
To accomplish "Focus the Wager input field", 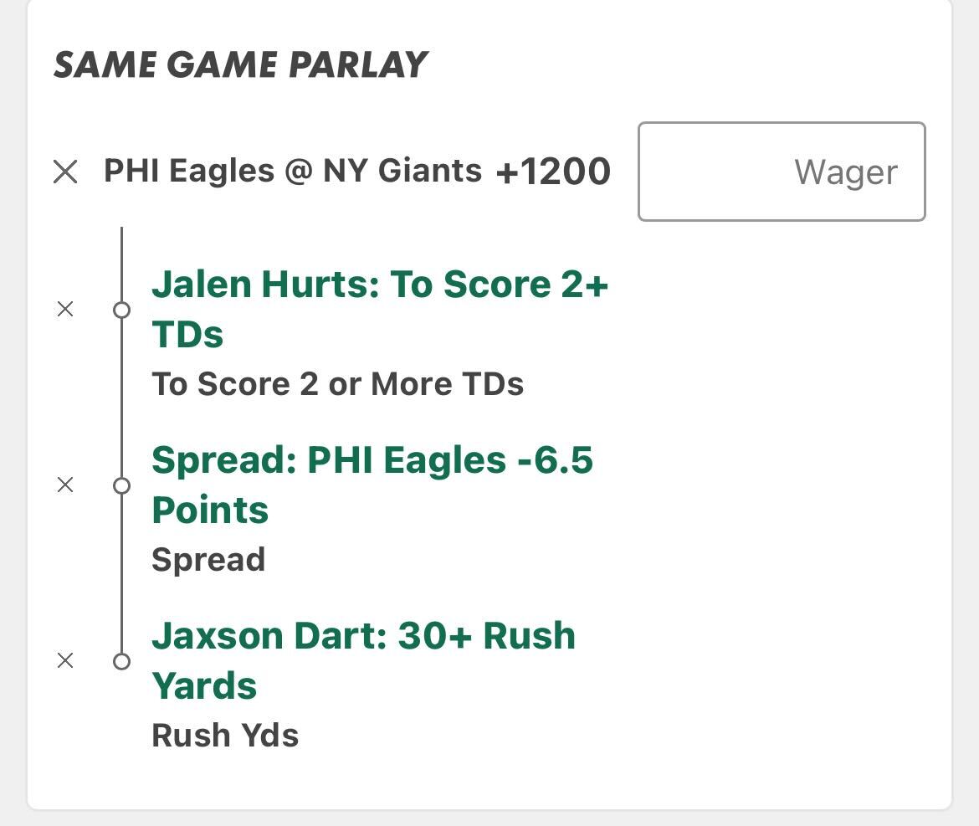I will tap(781, 172).
